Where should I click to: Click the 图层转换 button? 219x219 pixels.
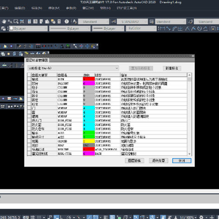pos(134,161)
